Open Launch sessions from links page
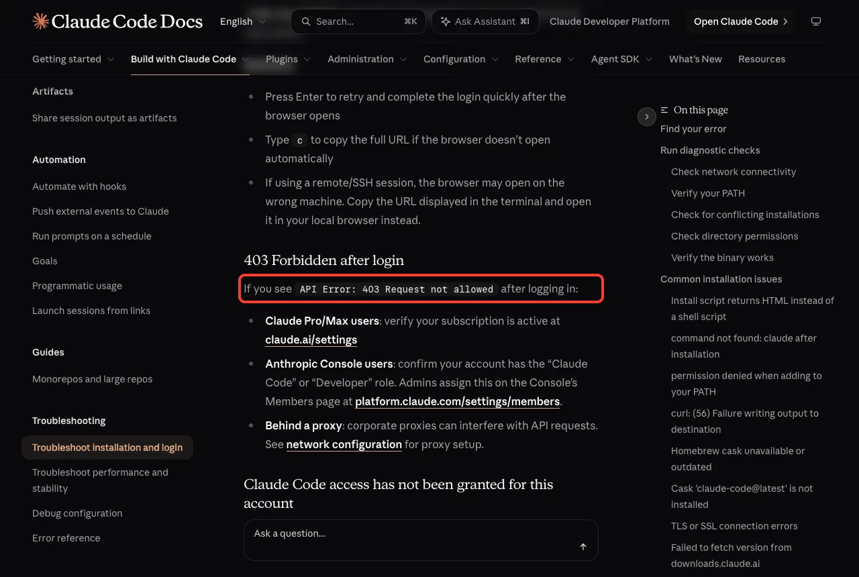Image resolution: width=859 pixels, height=577 pixels. 91,311
